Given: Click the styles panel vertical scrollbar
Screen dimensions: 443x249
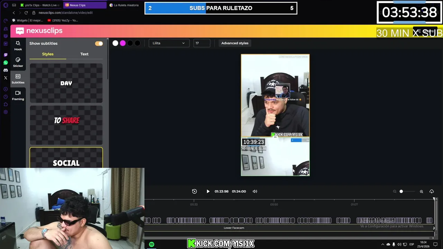Looking at the screenshot, I should pos(108,59).
